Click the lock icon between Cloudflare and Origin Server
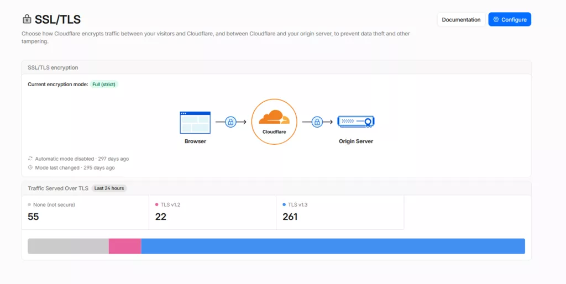The width and height of the screenshot is (566, 284). tap(317, 122)
